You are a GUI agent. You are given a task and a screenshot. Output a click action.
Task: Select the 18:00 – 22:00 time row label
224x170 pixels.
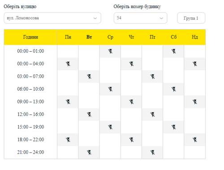[x=30, y=140]
